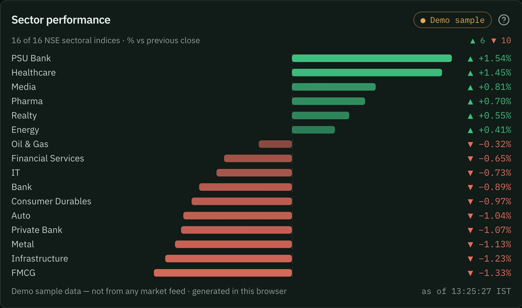Click the FMCG down arrow icon

470,273
